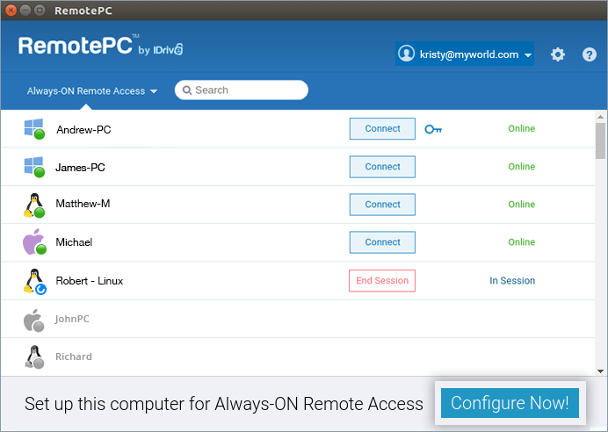Click the vertical scrollbar thumb
The width and height of the screenshot is (608, 432).
coord(600,141)
